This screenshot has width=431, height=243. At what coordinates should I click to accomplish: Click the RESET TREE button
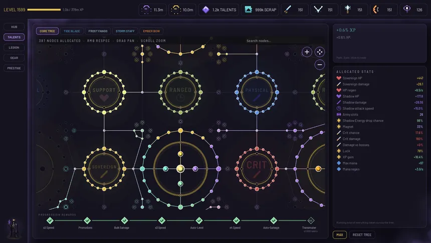pos(362,235)
